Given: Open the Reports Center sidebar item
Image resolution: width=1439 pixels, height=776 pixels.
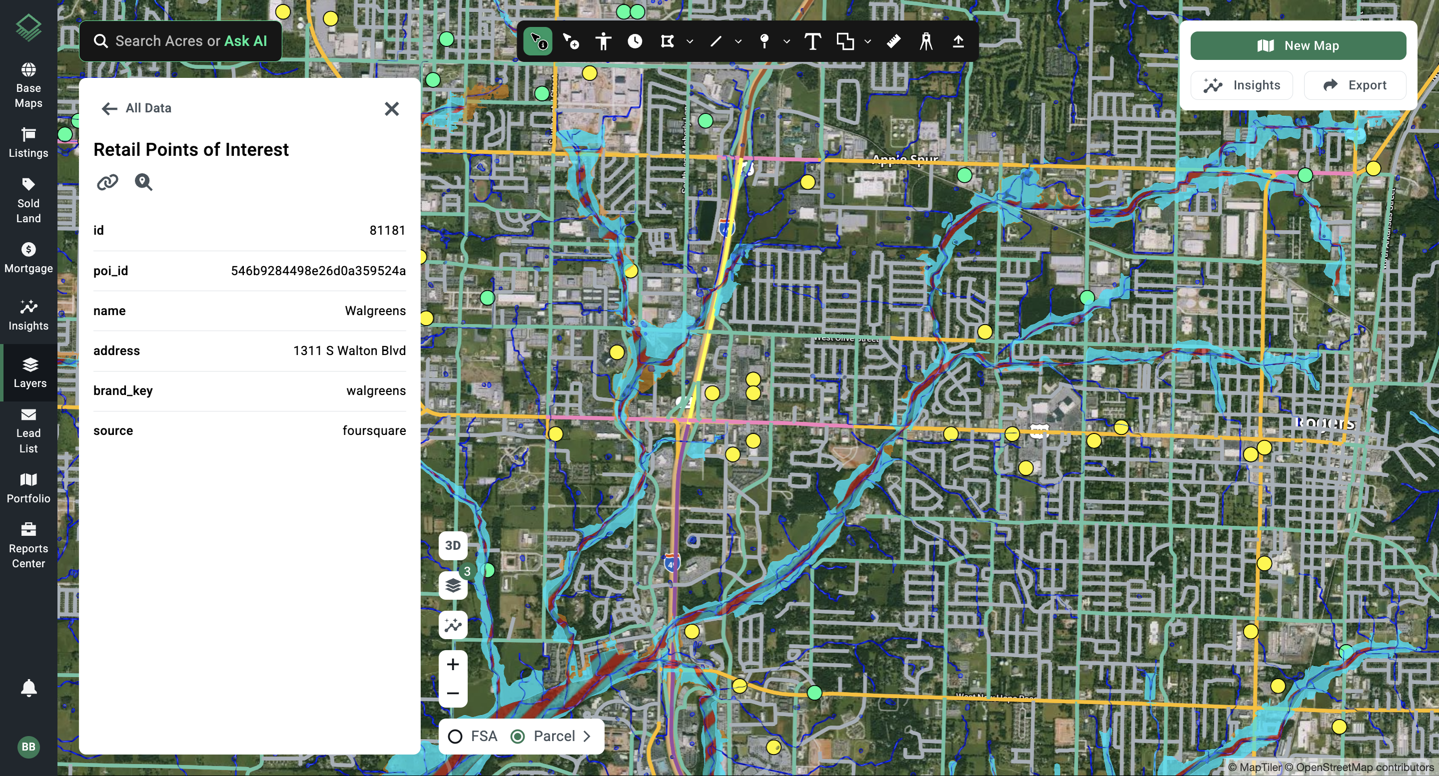Looking at the screenshot, I should [x=28, y=545].
